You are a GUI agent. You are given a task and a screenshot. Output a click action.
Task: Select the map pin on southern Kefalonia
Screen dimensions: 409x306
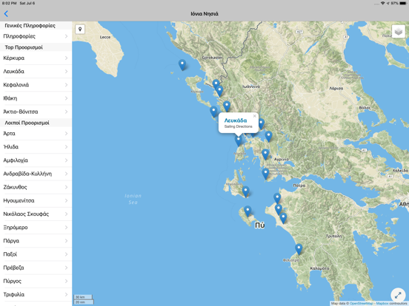(x=245, y=191)
